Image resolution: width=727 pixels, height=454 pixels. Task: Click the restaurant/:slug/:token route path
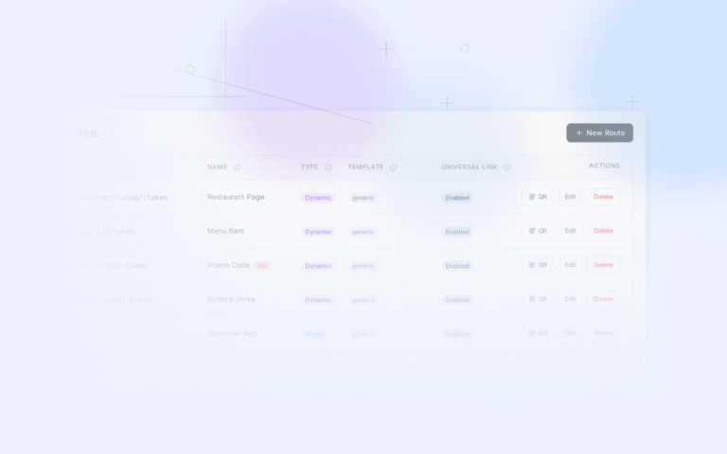[x=121, y=198]
